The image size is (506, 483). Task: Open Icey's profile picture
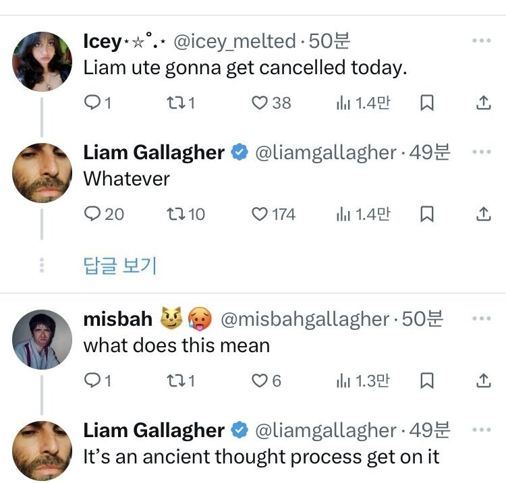[x=42, y=59]
